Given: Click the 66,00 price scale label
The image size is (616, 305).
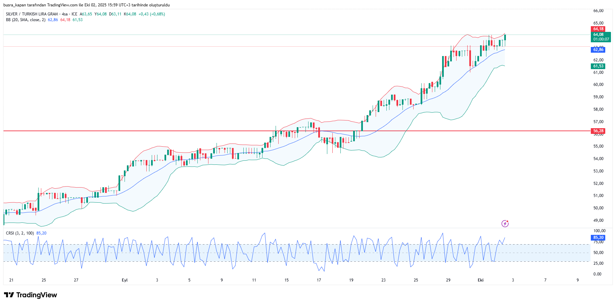Looking at the screenshot, I should tap(598, 11).
